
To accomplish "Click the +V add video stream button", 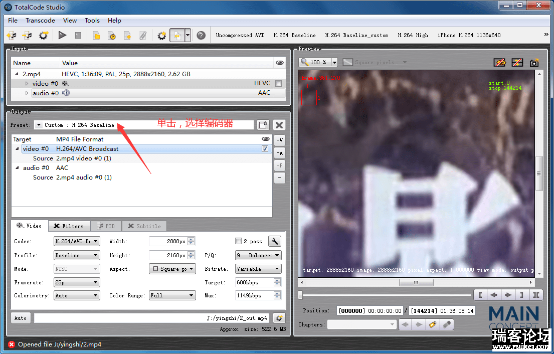I will point(279,140).
